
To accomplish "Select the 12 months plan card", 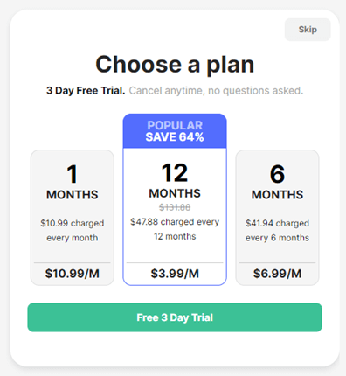I will point(175,199).
